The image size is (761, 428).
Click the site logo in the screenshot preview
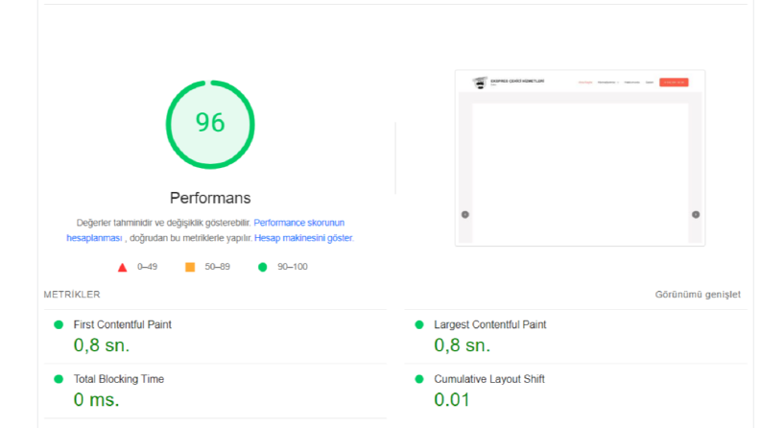pyautogui.click(x=480, y=83)
